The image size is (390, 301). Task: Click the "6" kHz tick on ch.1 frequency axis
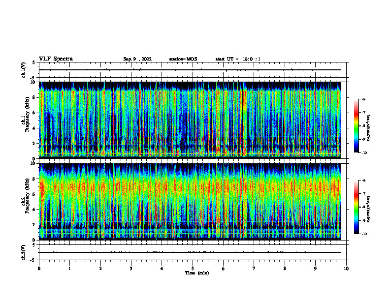click(x=34, y=113)
